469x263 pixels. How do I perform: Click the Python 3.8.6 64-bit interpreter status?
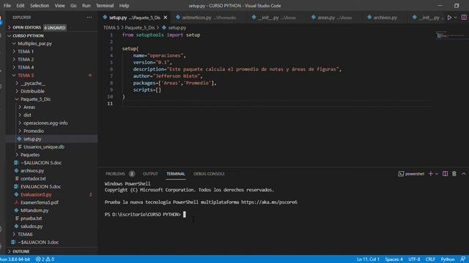[x=15, y=259]
